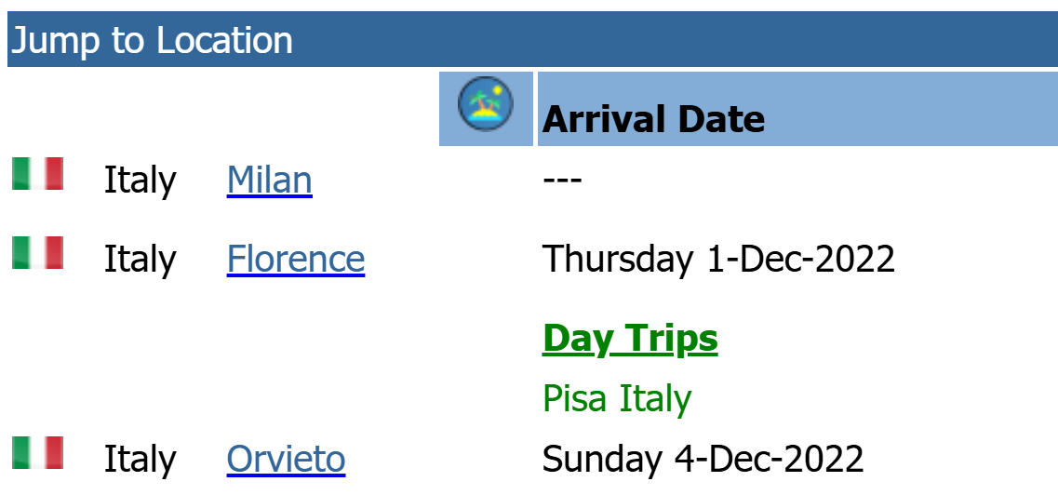Click Thursday 1-Dec-2022 arrival date
Screen dimensions: 1058x495
click(718, 259)
